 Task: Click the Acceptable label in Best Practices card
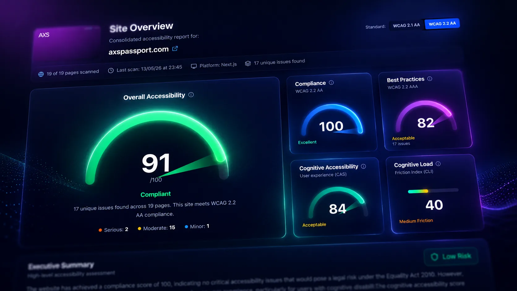tap(403, 138)
